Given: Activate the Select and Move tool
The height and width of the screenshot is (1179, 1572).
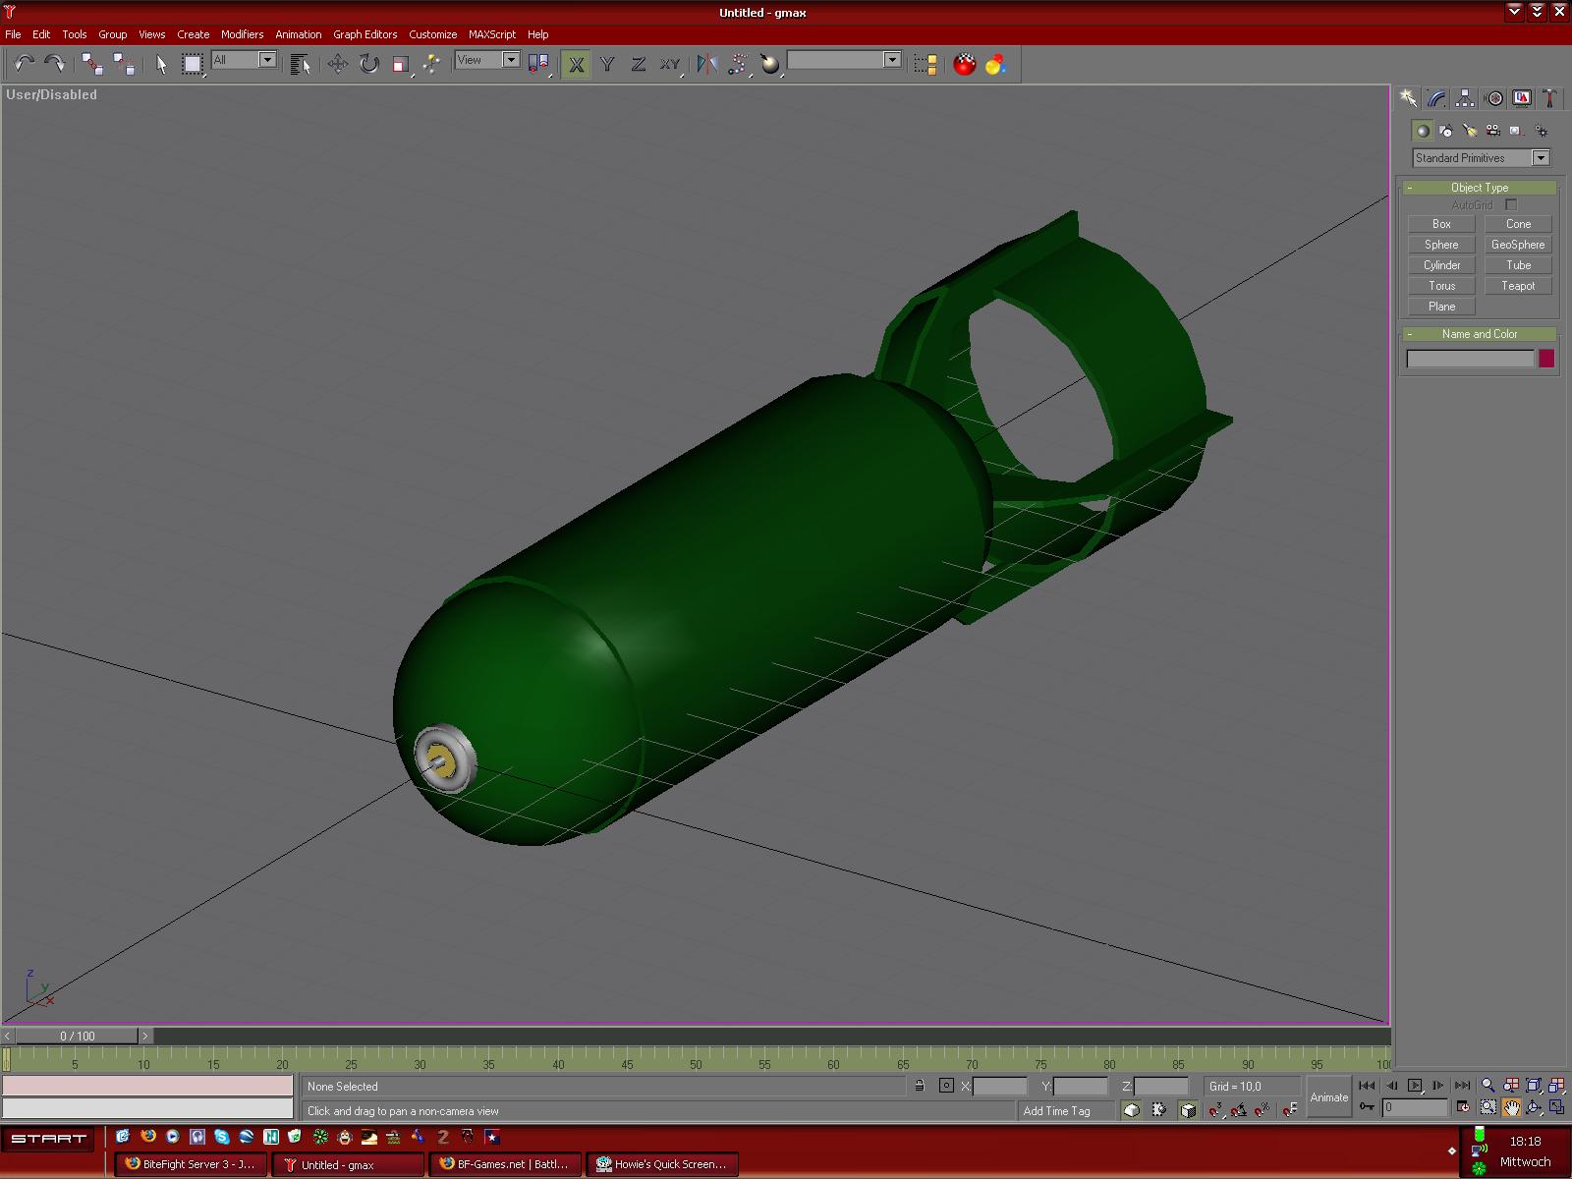Looking at the screenshot, I should 338,64.
